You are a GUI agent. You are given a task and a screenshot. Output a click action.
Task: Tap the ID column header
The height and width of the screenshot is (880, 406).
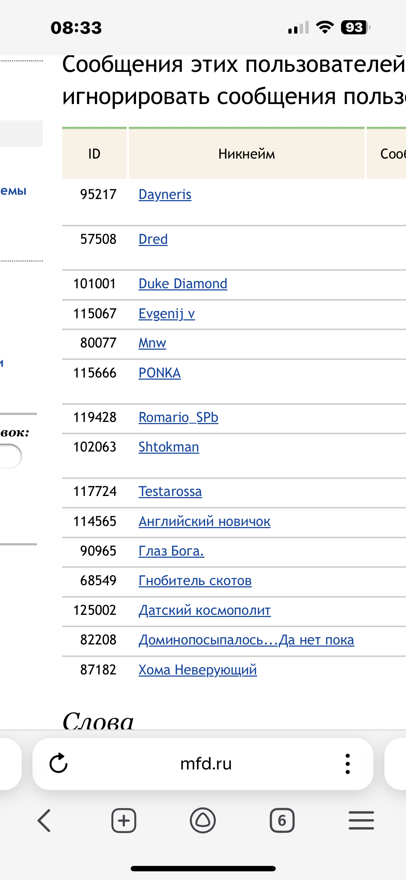pos(94,154)
